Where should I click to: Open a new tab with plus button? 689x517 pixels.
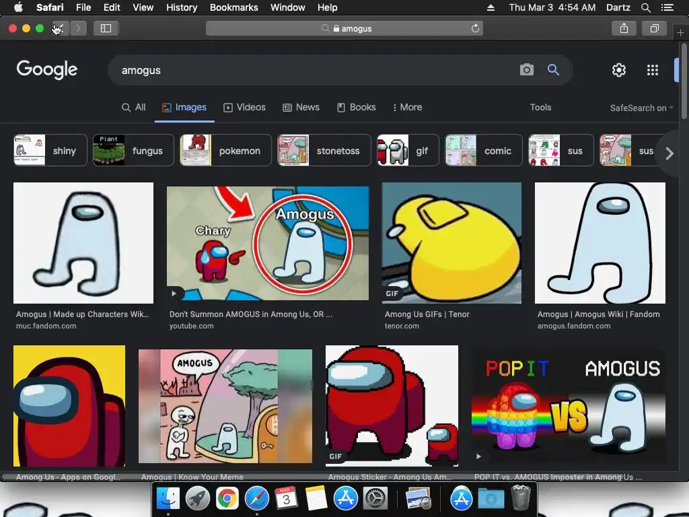click(x=680, y=32)
